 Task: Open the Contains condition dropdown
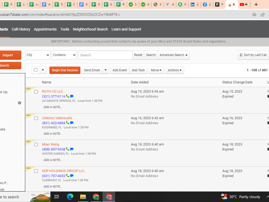[x=64, y=55]
